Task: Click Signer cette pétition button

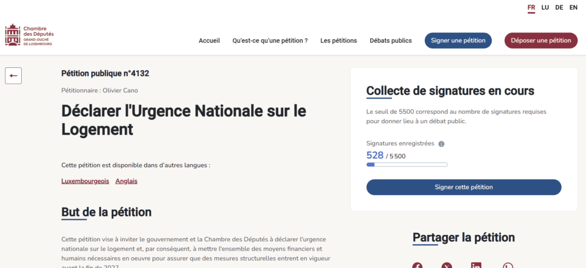Action: 464,187
